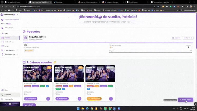
Task: Expand Administración submenu
Action: click(x=10, y=54)
